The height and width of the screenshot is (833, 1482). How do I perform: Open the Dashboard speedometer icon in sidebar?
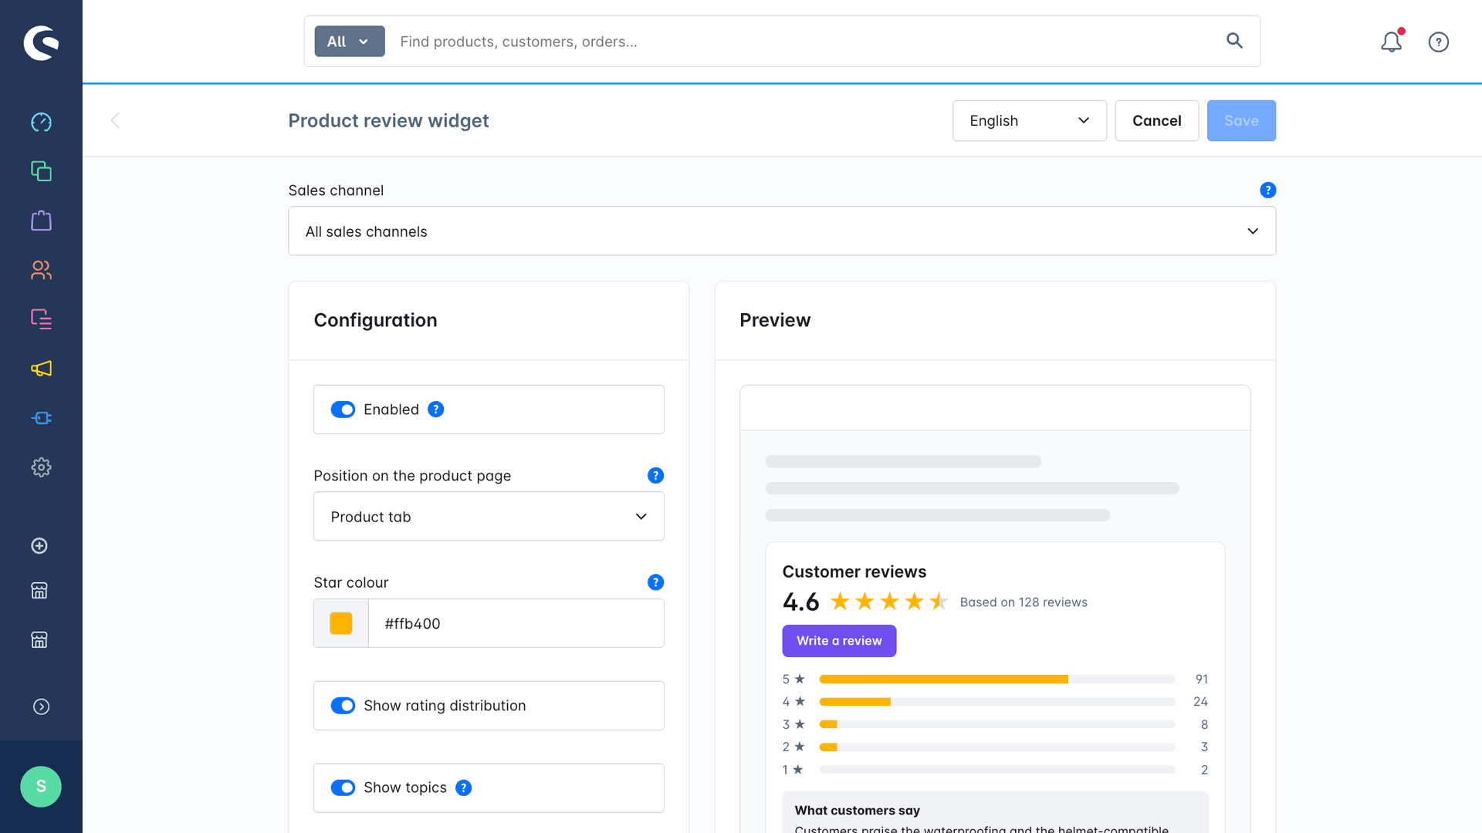41,122
